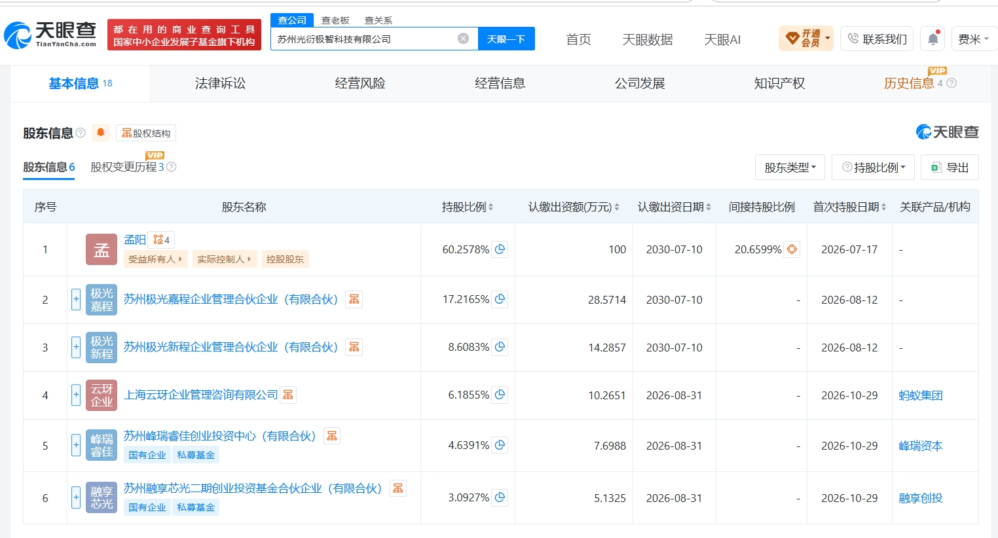Expand row for 苏州峰瑞睿佳创业投资中心
The width and height of the screenshot is (998, 538).
point(76,445)
